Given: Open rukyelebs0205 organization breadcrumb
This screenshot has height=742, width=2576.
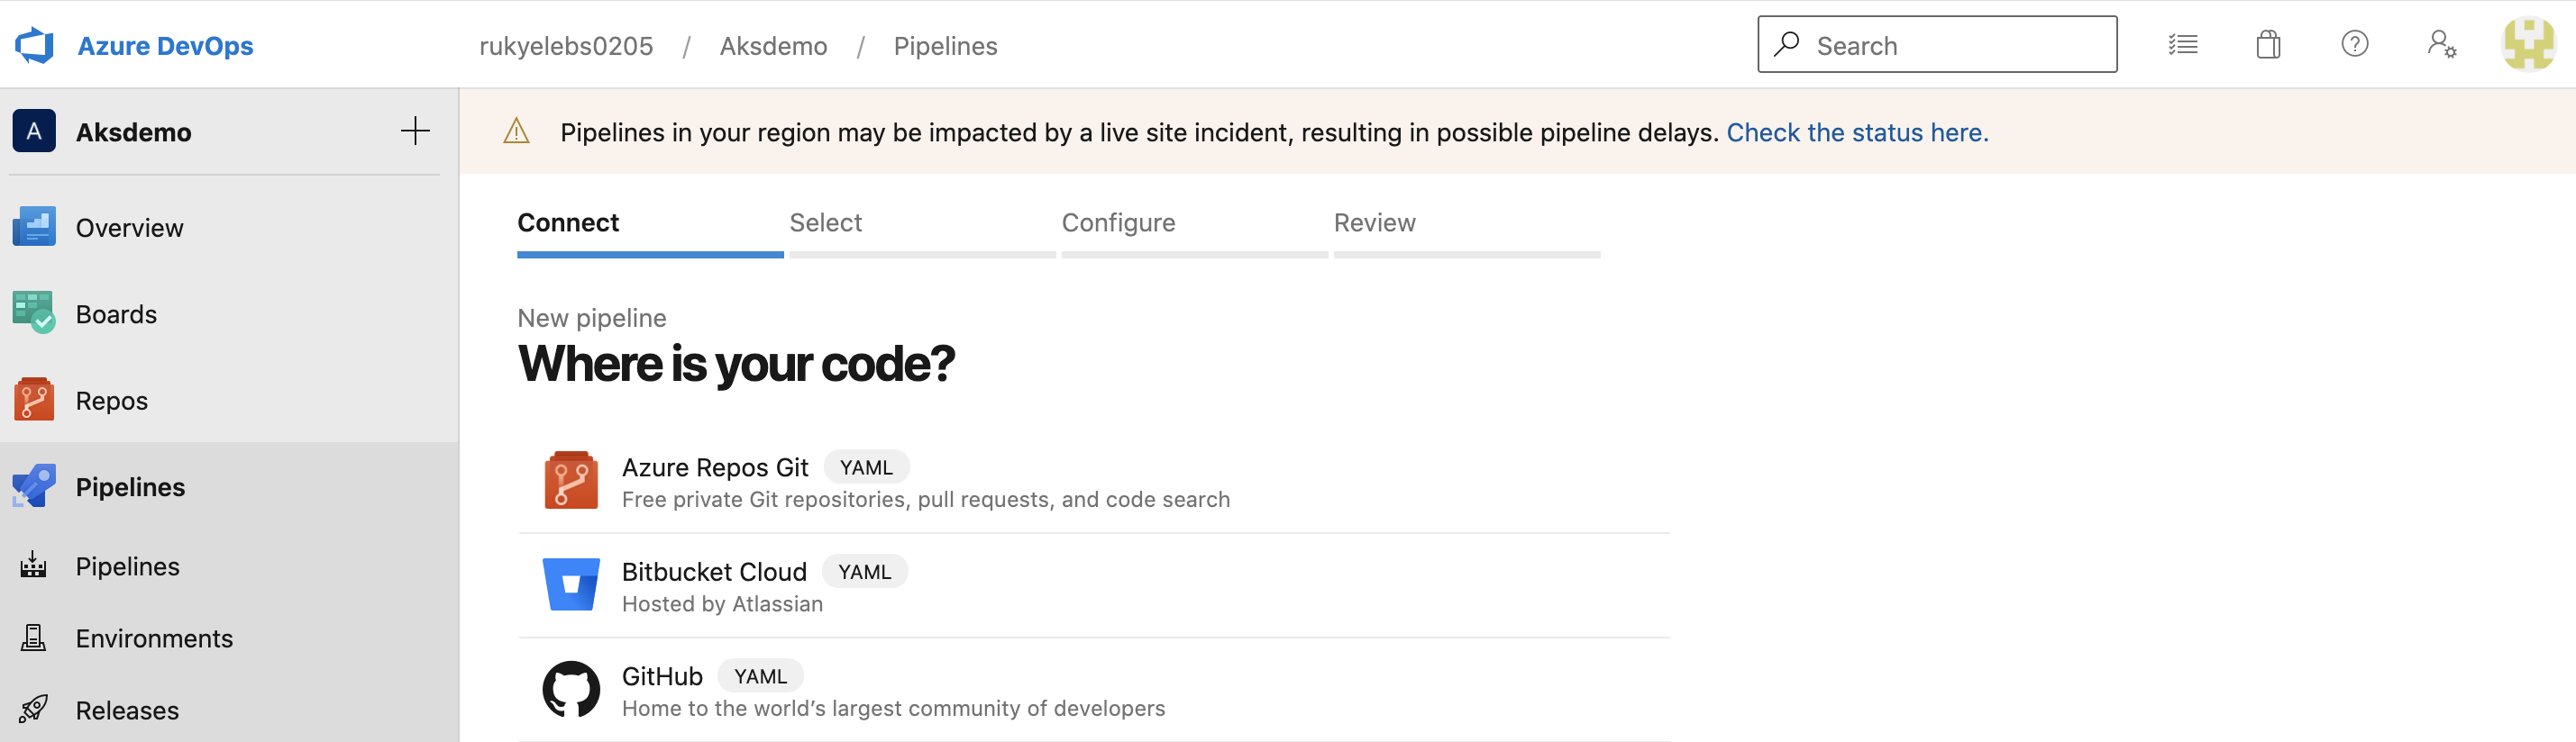Looking at the screenshot, I should [x=566, y=46].
